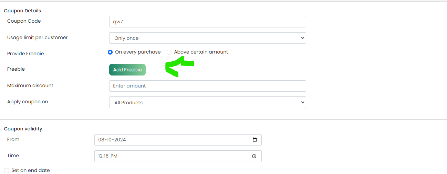Open the calendar icon in From date field
The width and height of the screenshot is (447, 174).
[255, 140]
